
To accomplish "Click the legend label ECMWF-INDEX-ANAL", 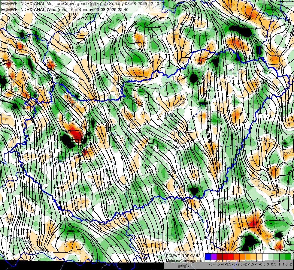I will (184, 256).
